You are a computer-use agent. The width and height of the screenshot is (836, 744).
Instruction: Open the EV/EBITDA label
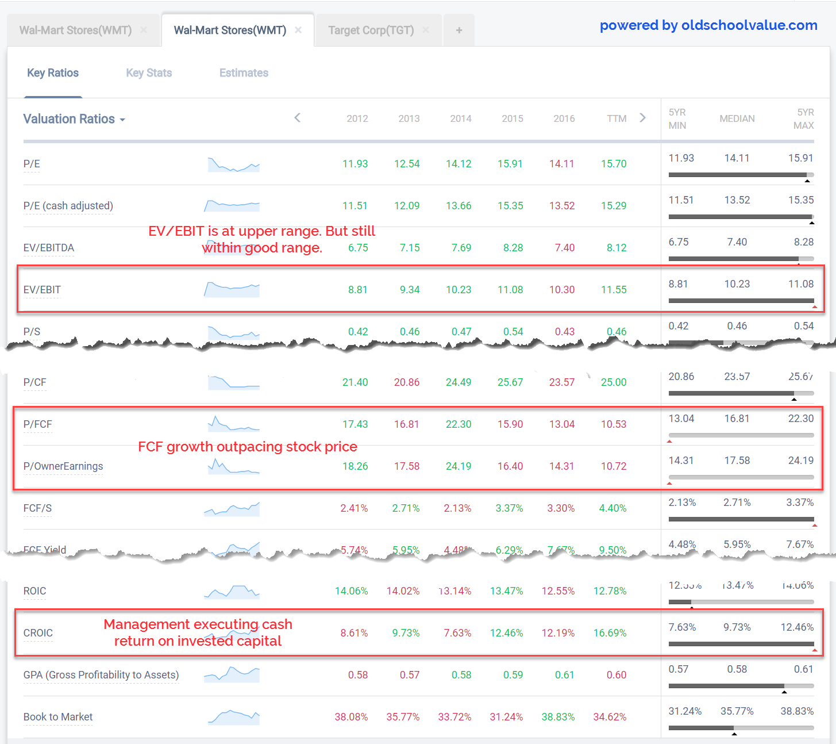point(49,248)
